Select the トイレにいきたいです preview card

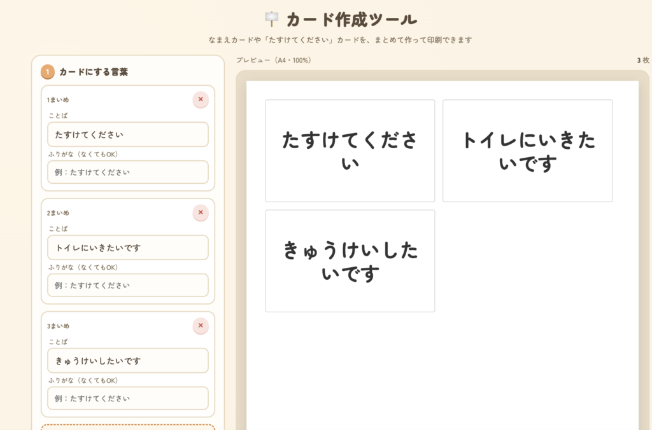coord(527,151)
